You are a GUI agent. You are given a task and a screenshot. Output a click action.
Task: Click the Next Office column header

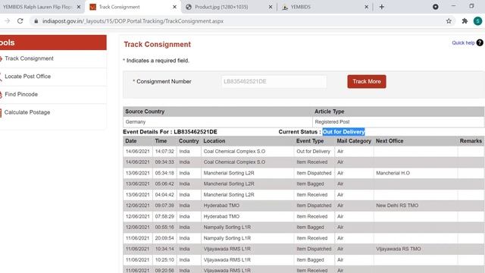click(390, 141)
